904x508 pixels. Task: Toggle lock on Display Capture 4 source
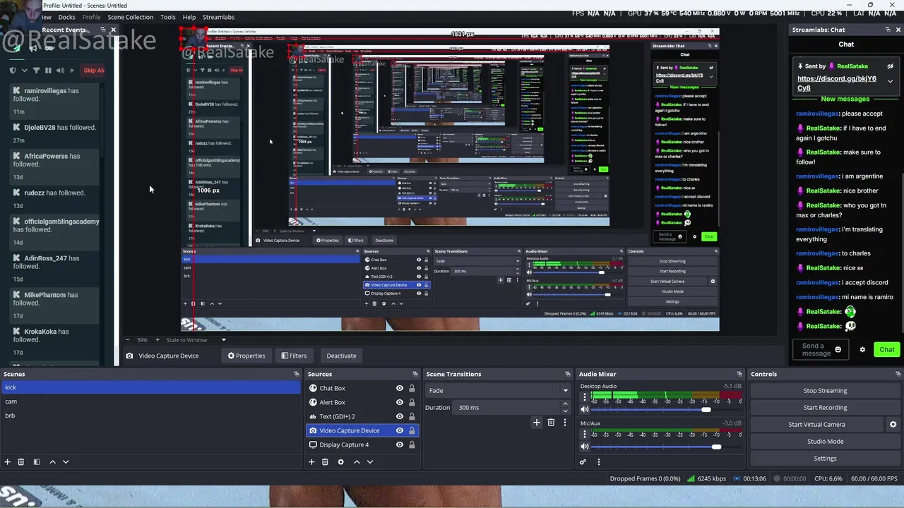click(x=412, y=445)
